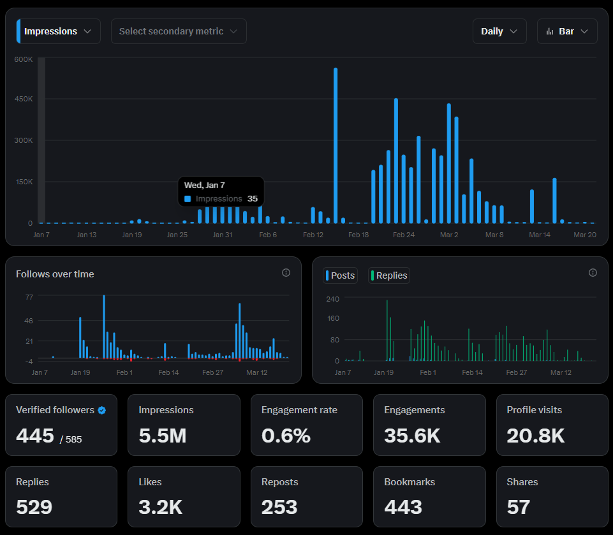The width and height of the screenshot is (613, 535).
Task: Open the Bar chart type dropdown
Action: pos(567,31)
